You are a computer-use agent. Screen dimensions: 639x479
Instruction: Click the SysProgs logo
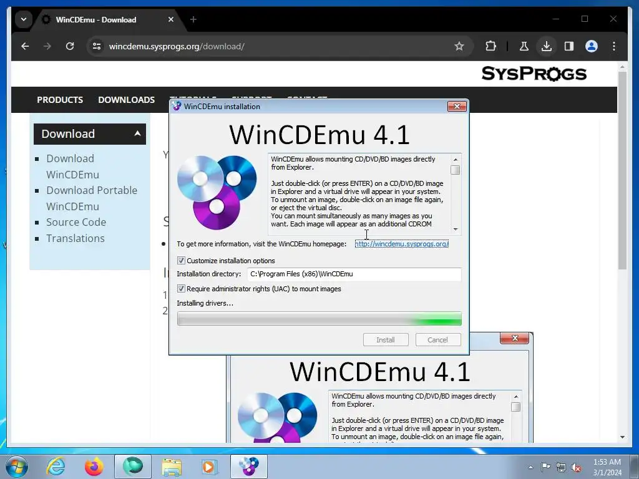coord(534,74)
